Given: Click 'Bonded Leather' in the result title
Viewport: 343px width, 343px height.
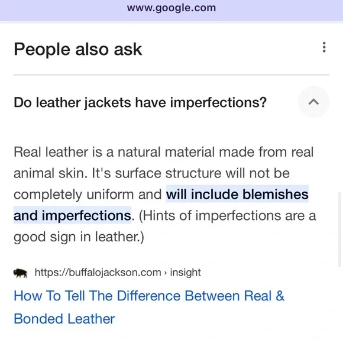Looking at the screenshot, I should (64, 319).
